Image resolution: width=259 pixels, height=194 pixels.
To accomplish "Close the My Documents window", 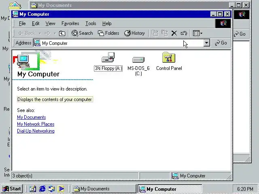I will coord(246,5).
